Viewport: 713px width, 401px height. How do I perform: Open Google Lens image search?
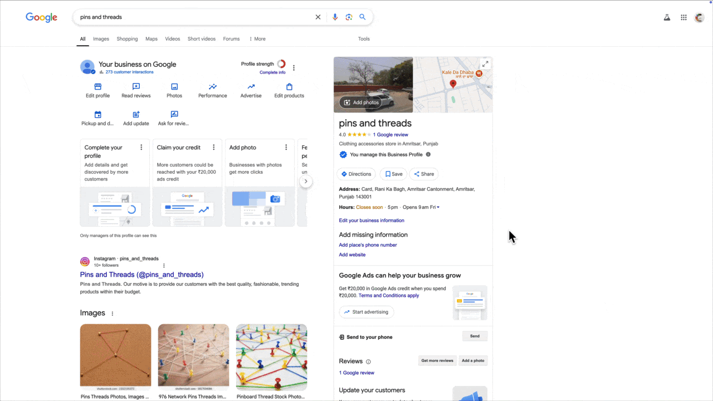point(349,17)
